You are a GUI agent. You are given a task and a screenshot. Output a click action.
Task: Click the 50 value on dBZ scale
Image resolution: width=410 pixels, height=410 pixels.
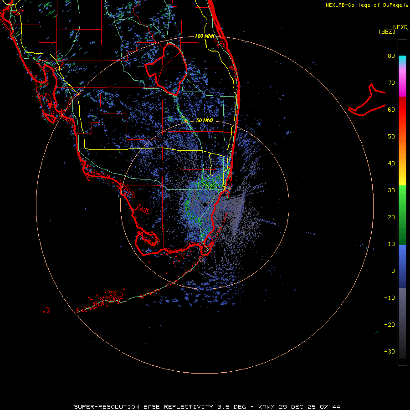click(x=391, y=137)
